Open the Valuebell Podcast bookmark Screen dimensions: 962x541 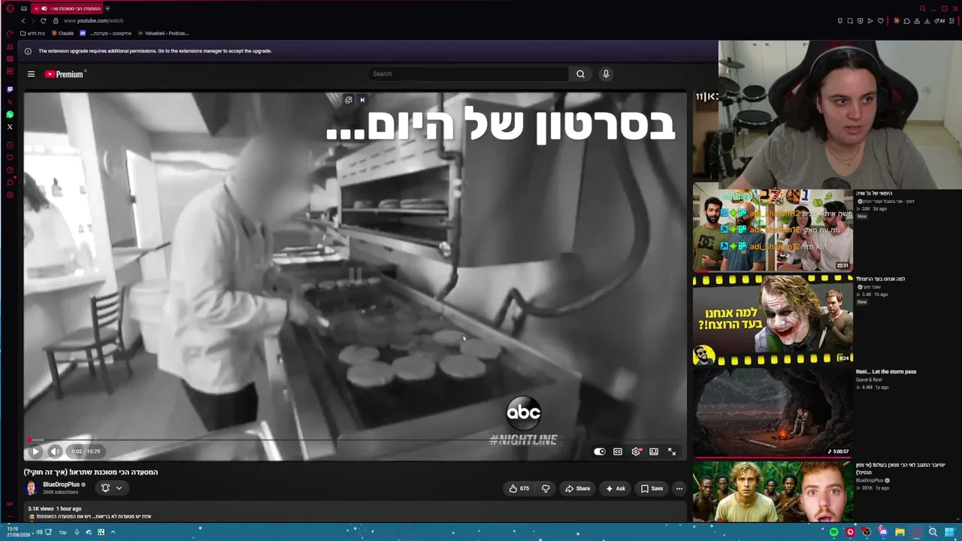pyautogui.click(x=162, y=33)
